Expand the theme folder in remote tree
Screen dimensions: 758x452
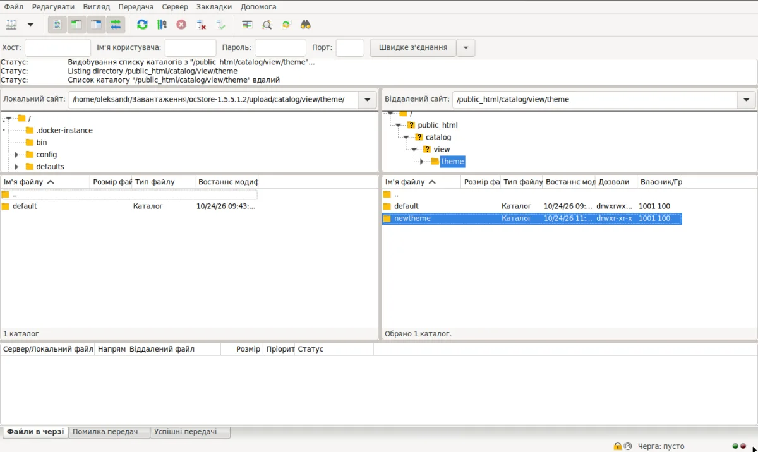[x=422, y=162]
